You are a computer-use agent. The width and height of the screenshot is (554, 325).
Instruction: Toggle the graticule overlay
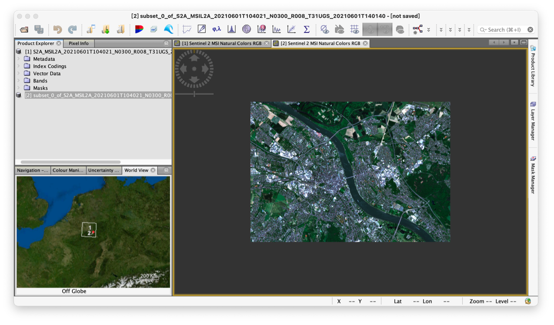pos(355,30)
